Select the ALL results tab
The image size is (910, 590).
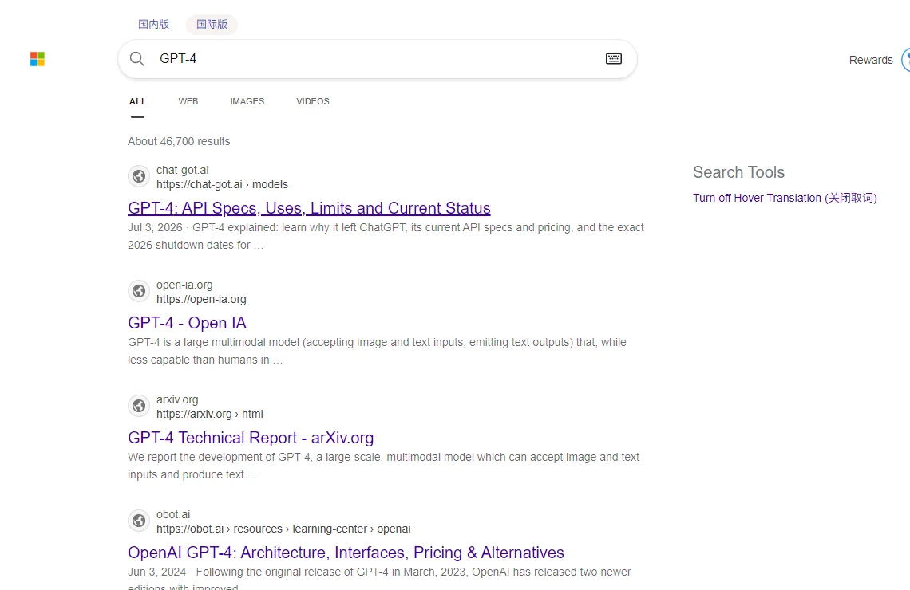tap(137, 101)
